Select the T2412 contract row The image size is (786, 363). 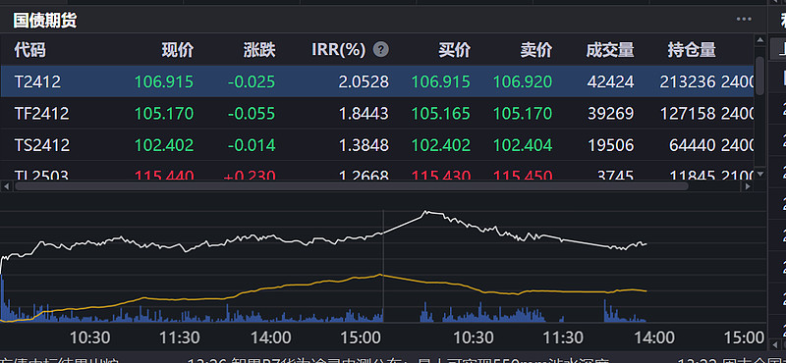(x=377, y=81)
